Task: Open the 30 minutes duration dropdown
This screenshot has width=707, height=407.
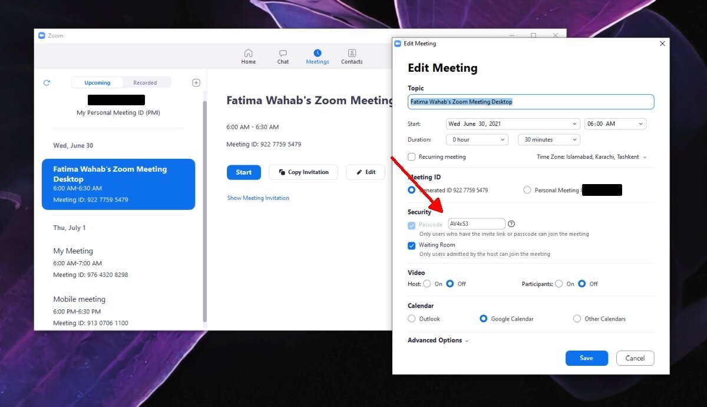Action: (x=548, y=139)
